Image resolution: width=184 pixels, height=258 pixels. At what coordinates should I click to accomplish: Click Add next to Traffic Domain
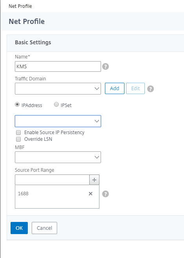point(115,88)
